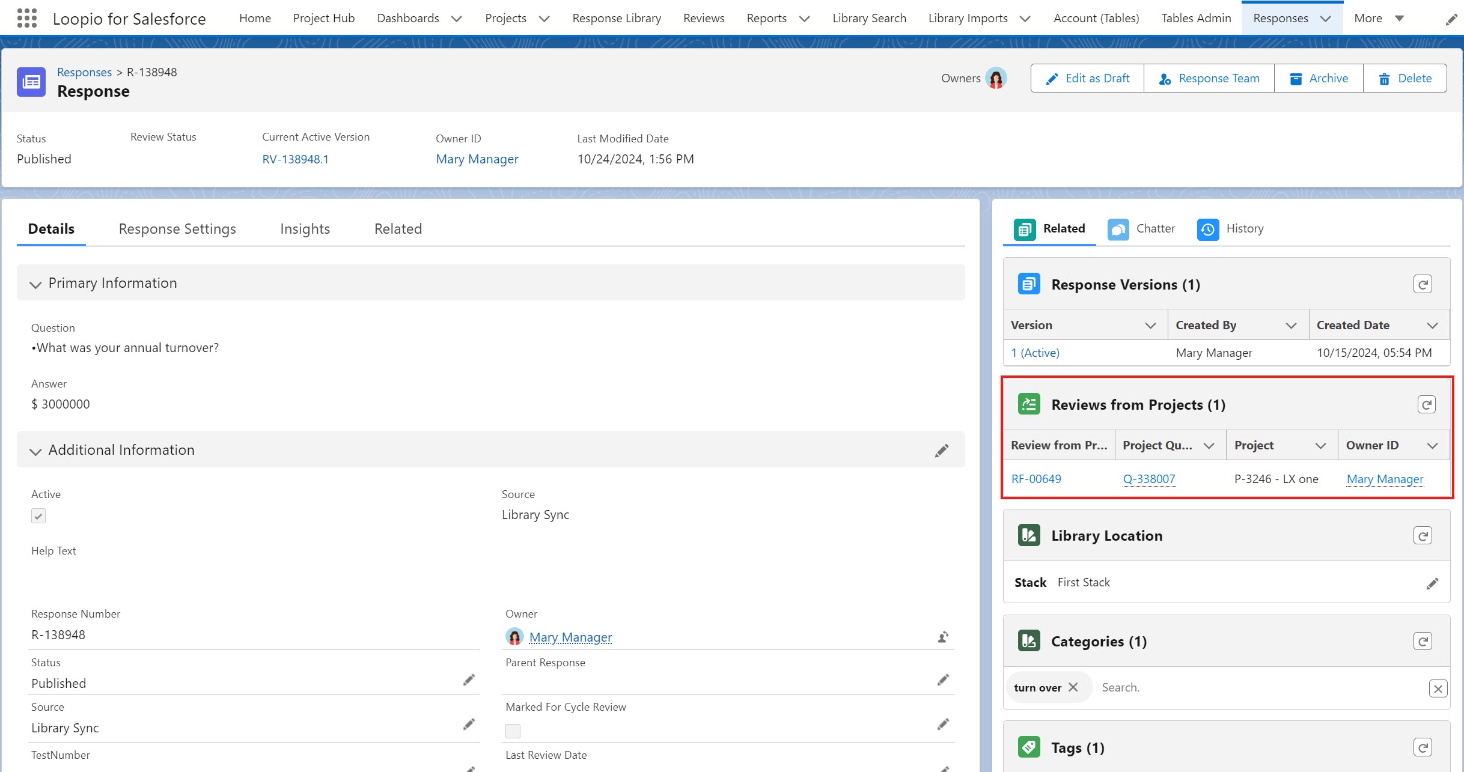
Task: Switch to Response Settings tab
Action: (177, 229)
